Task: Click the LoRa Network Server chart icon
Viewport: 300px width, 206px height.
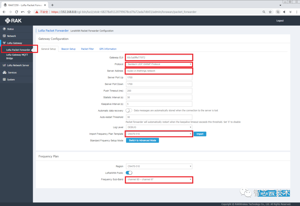Action: (x=4, y=65)
